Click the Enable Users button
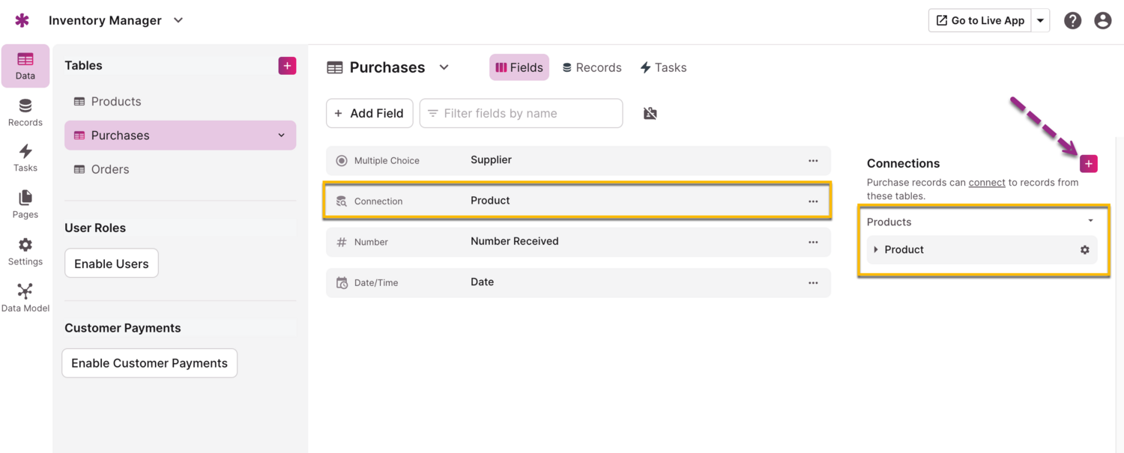Image resolution: width=1124 pixels, height=453 pixels. (112, 264)
